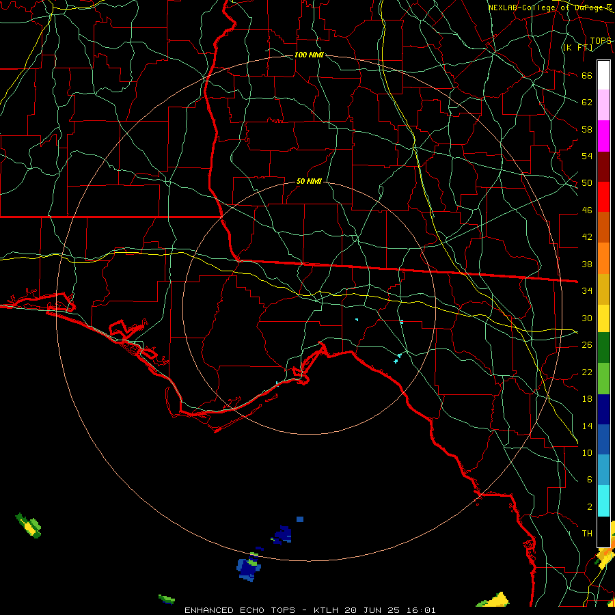This screenshot has width=615, height=615.
Task: Click the 22 value on the legend scale
Action: pyautogui.click(x=587, y=372)
